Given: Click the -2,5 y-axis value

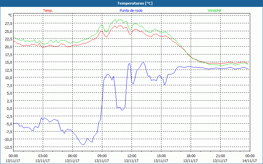Looking at the screenshot, I should 9,116.
